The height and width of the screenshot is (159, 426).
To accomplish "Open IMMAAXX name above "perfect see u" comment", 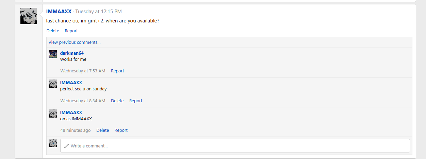I will pyautogui.click(x=71, y=83).
